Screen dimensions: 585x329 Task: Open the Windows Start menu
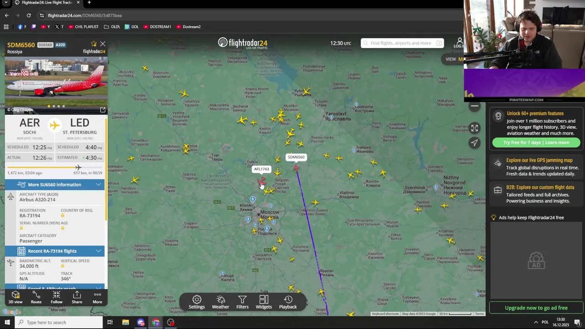point(7,323)
